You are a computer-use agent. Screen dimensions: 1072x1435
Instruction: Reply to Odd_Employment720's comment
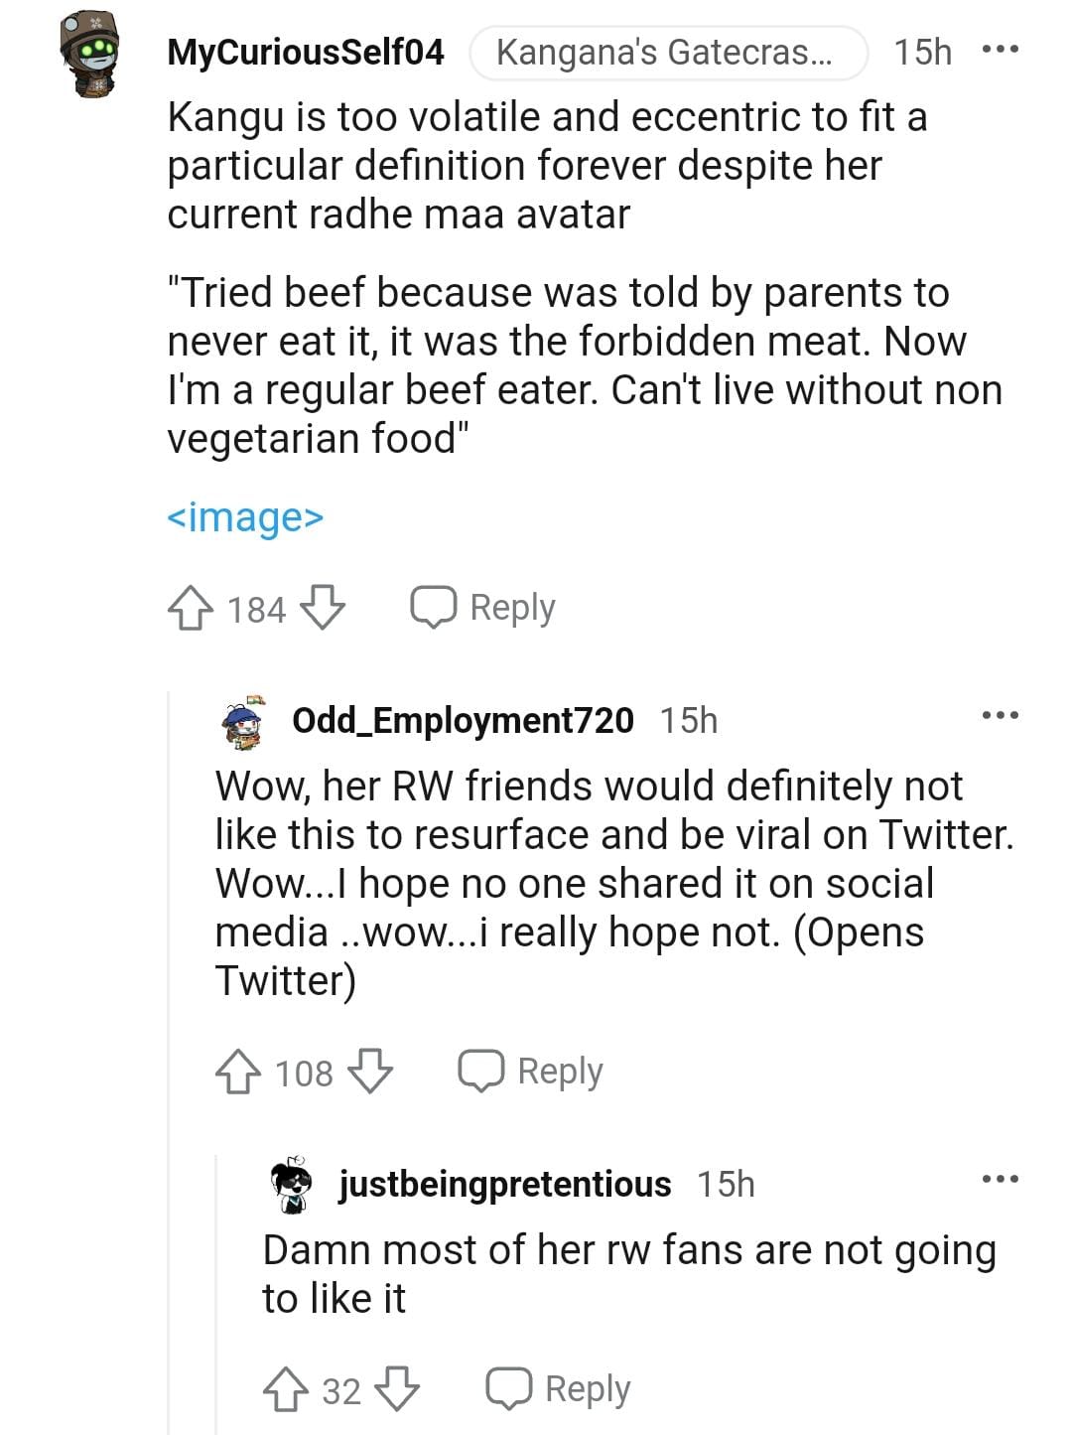point(531,1072)
